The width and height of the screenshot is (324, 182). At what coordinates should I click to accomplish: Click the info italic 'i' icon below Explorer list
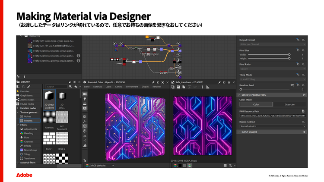(24, 76)
